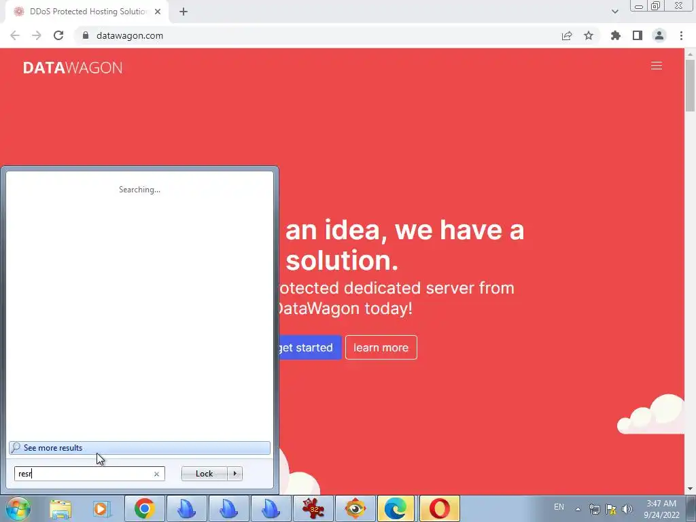Open volume speaker tray icon
The height and width of the screenshot is (522, 696).
(627, 509)
